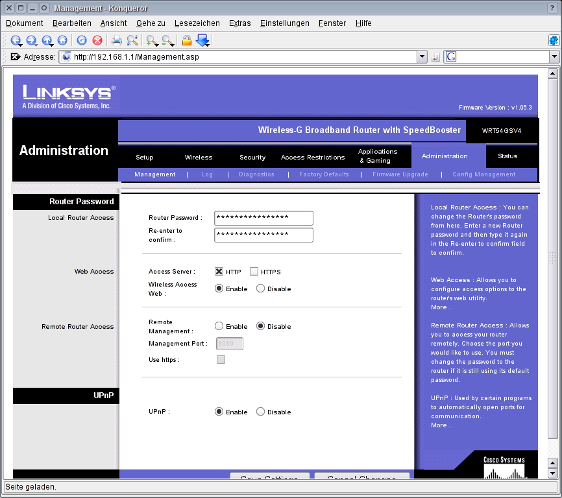Screen dimensions: 562x498
Task: Clear the address bar with the X arrow icon
Action: click(16, 56)
